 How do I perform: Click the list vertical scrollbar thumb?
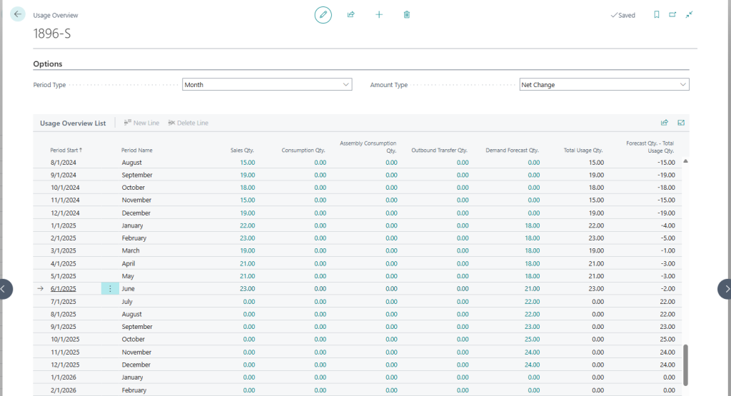[x=687, y=365]
